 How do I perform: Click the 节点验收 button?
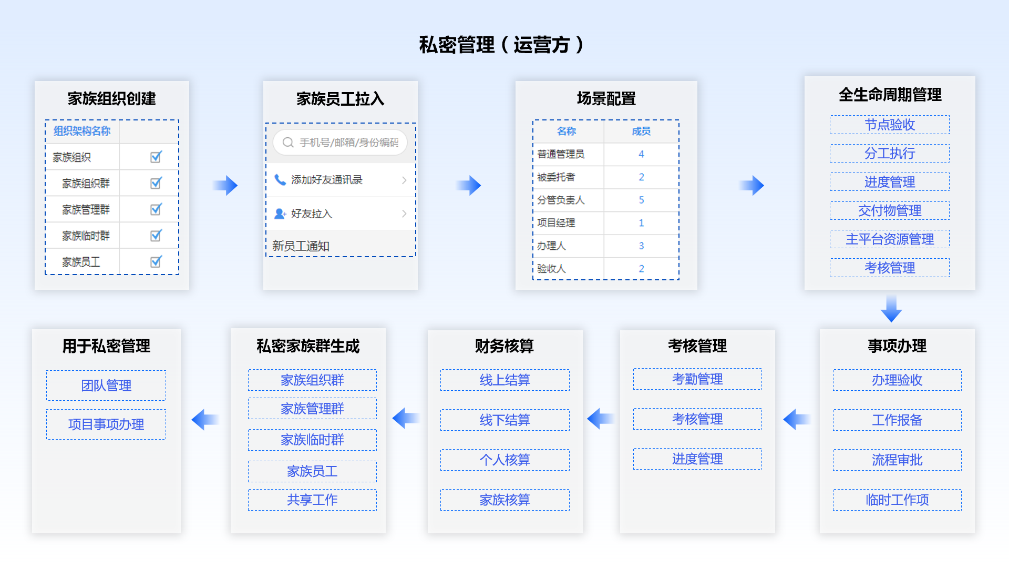[x=889, y=125]
